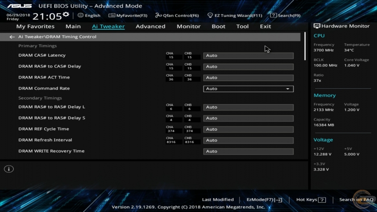
Task: Click the ASUS logo
Action: (19, 6)
